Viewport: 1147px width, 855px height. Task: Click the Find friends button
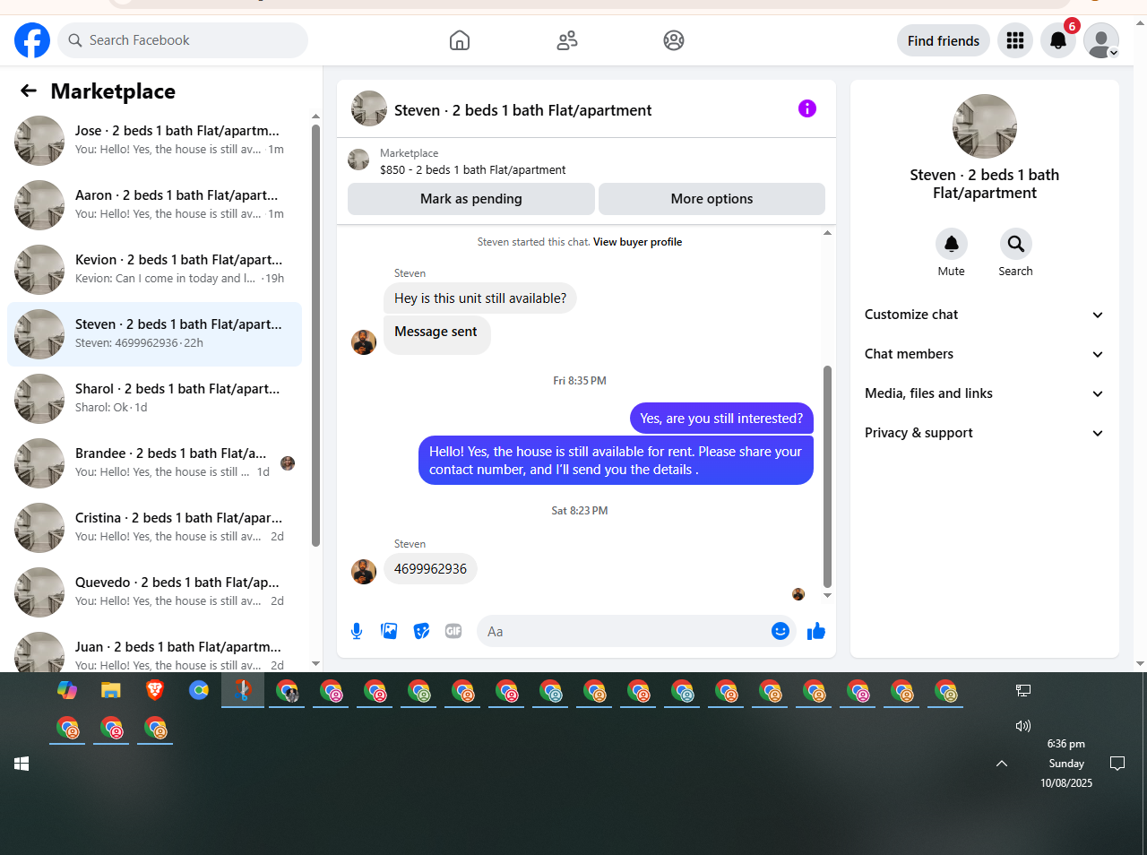pos(944,40)
